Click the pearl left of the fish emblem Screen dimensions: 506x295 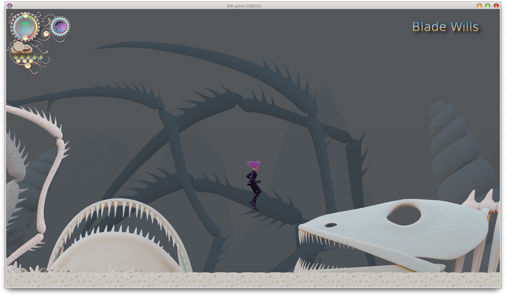46,33
